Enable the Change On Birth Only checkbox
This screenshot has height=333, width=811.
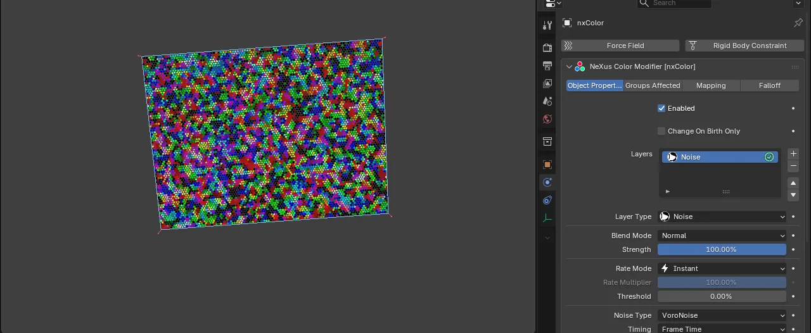(x=661, y=131)
